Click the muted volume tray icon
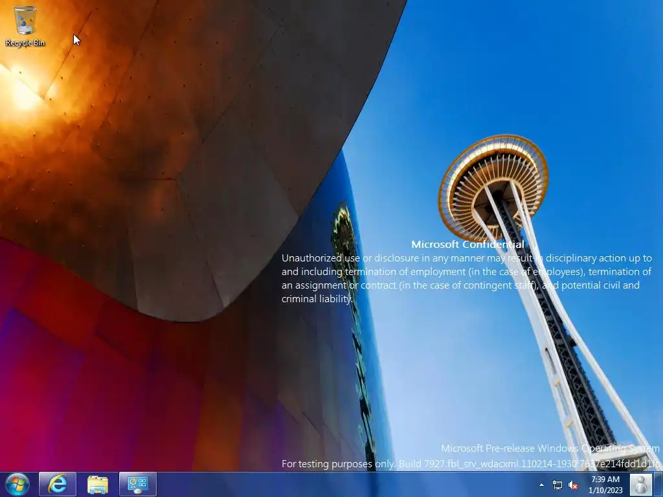This screenshot has height=497, width=663. pyautogui.click(x=573, y=485)
